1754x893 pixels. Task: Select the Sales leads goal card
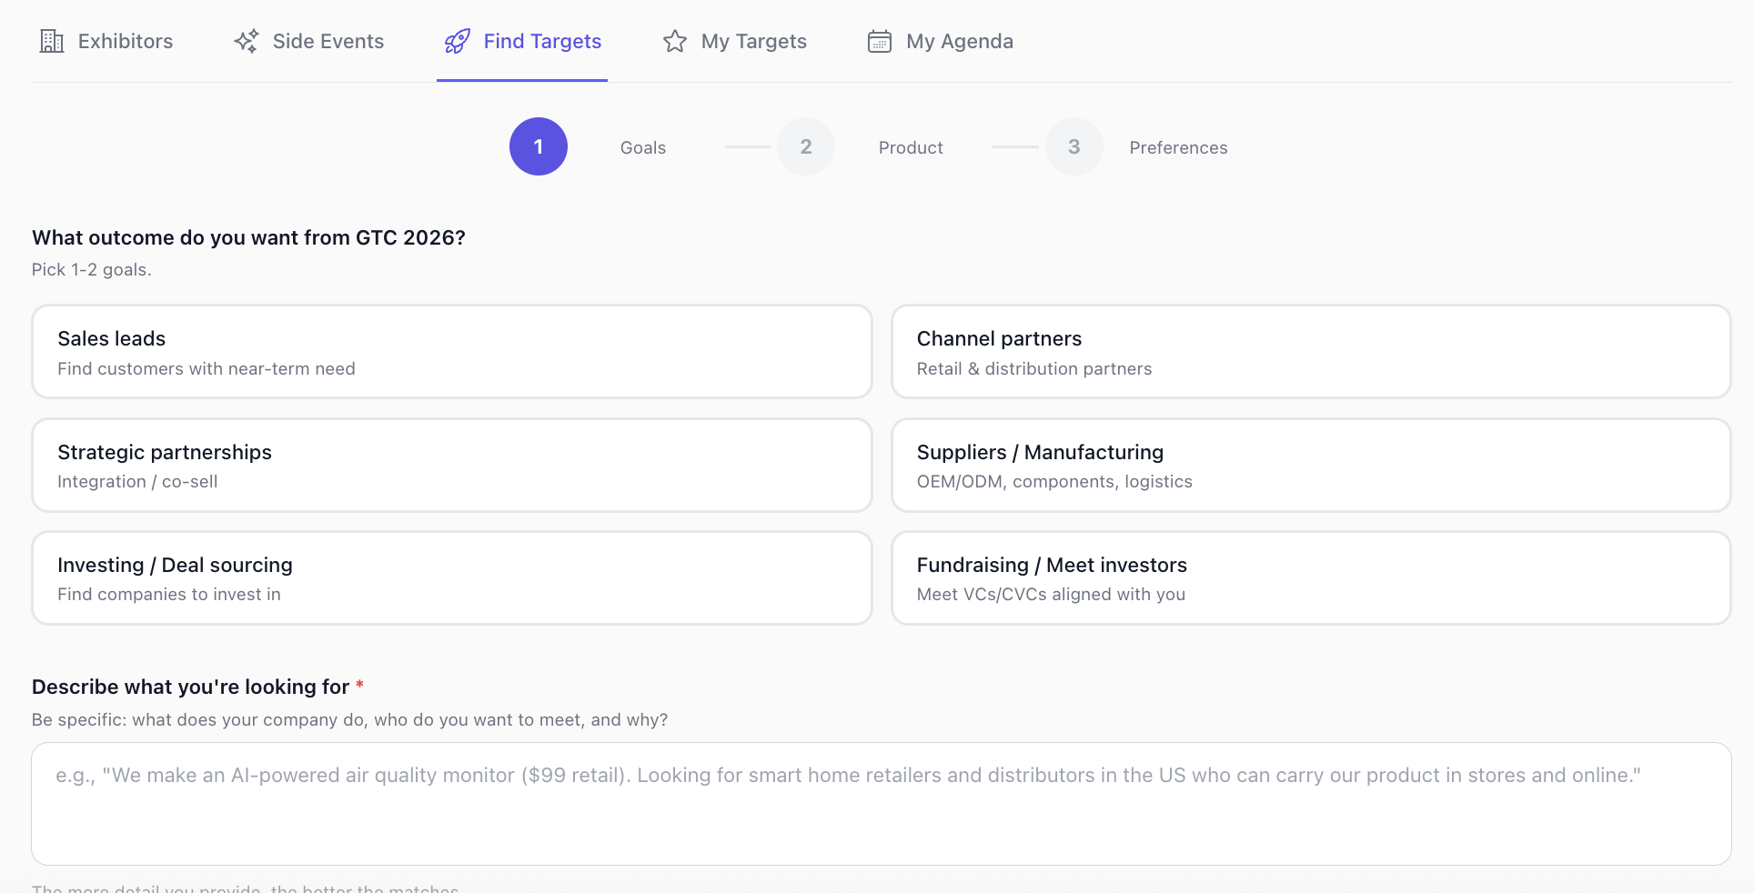451,351
